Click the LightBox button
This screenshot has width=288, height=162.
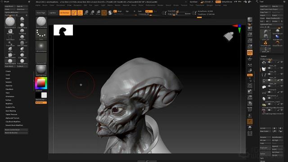(x=53, y=13)
